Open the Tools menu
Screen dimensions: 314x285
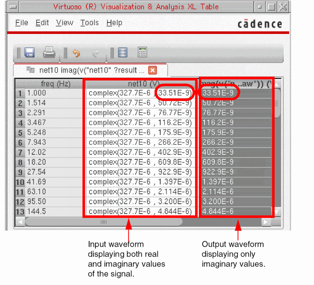(89, 23)
